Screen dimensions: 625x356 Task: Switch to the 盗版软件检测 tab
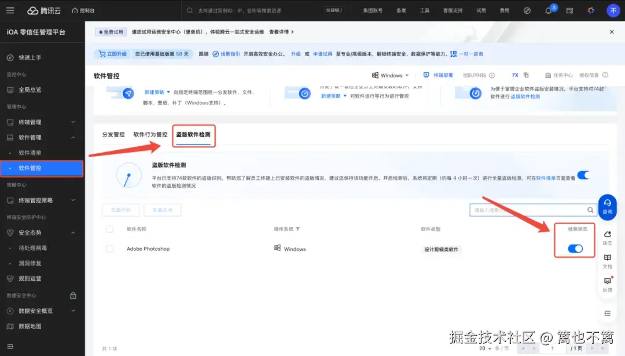click(194, 134)
